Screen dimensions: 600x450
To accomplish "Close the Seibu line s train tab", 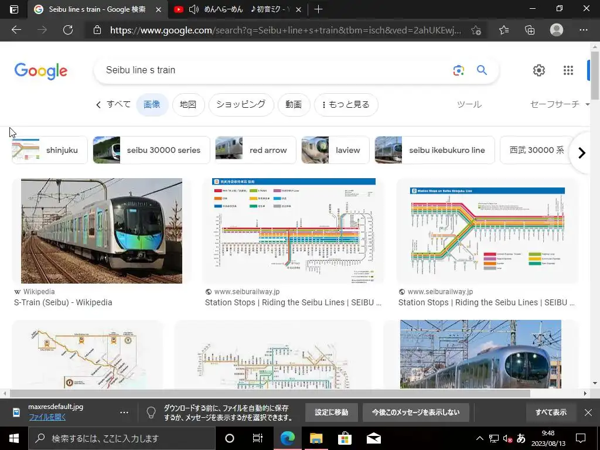I will pos(158,9).
